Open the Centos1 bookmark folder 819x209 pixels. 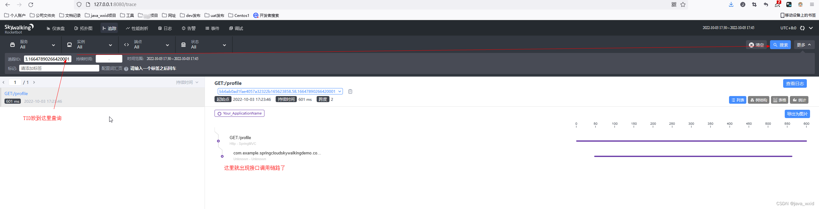239,15
